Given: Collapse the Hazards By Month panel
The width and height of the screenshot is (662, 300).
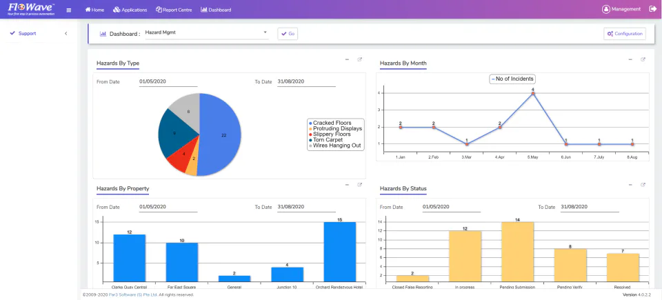Looking at the screenshot, I should pos(630,59).
